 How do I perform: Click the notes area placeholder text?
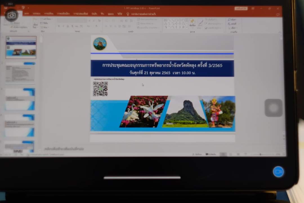point(64,149)
